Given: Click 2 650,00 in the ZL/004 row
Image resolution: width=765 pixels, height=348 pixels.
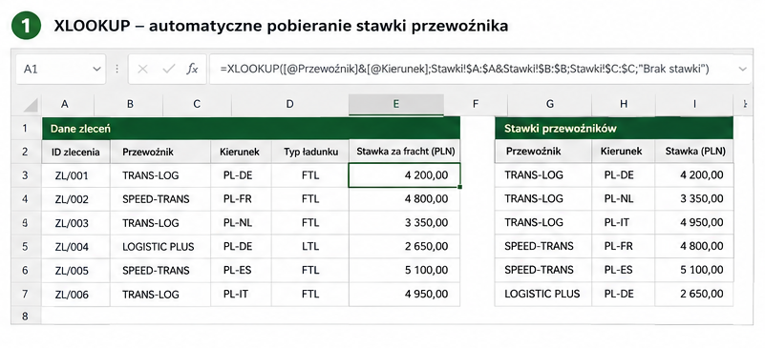Looking at the screenshot, I should coord(405,247).
